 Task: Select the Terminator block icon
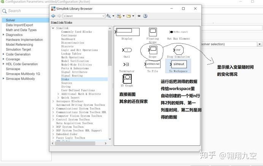(x=126, y=64)
